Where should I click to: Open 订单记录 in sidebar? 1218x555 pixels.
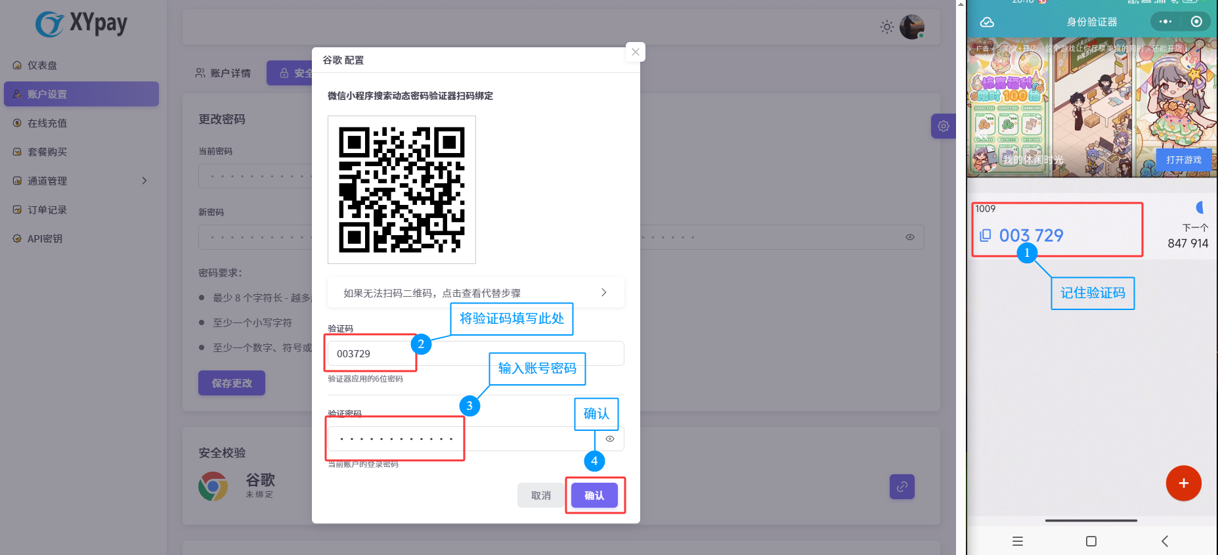point(47,210)
